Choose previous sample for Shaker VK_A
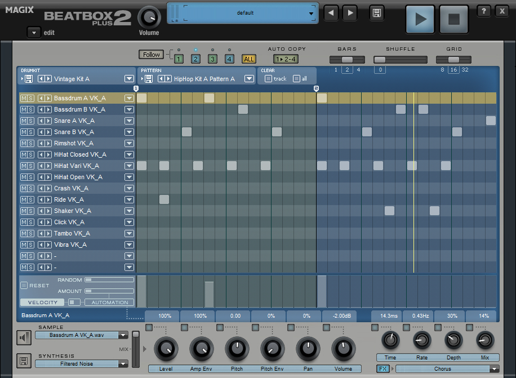516x378 pixels. point(41,211)
